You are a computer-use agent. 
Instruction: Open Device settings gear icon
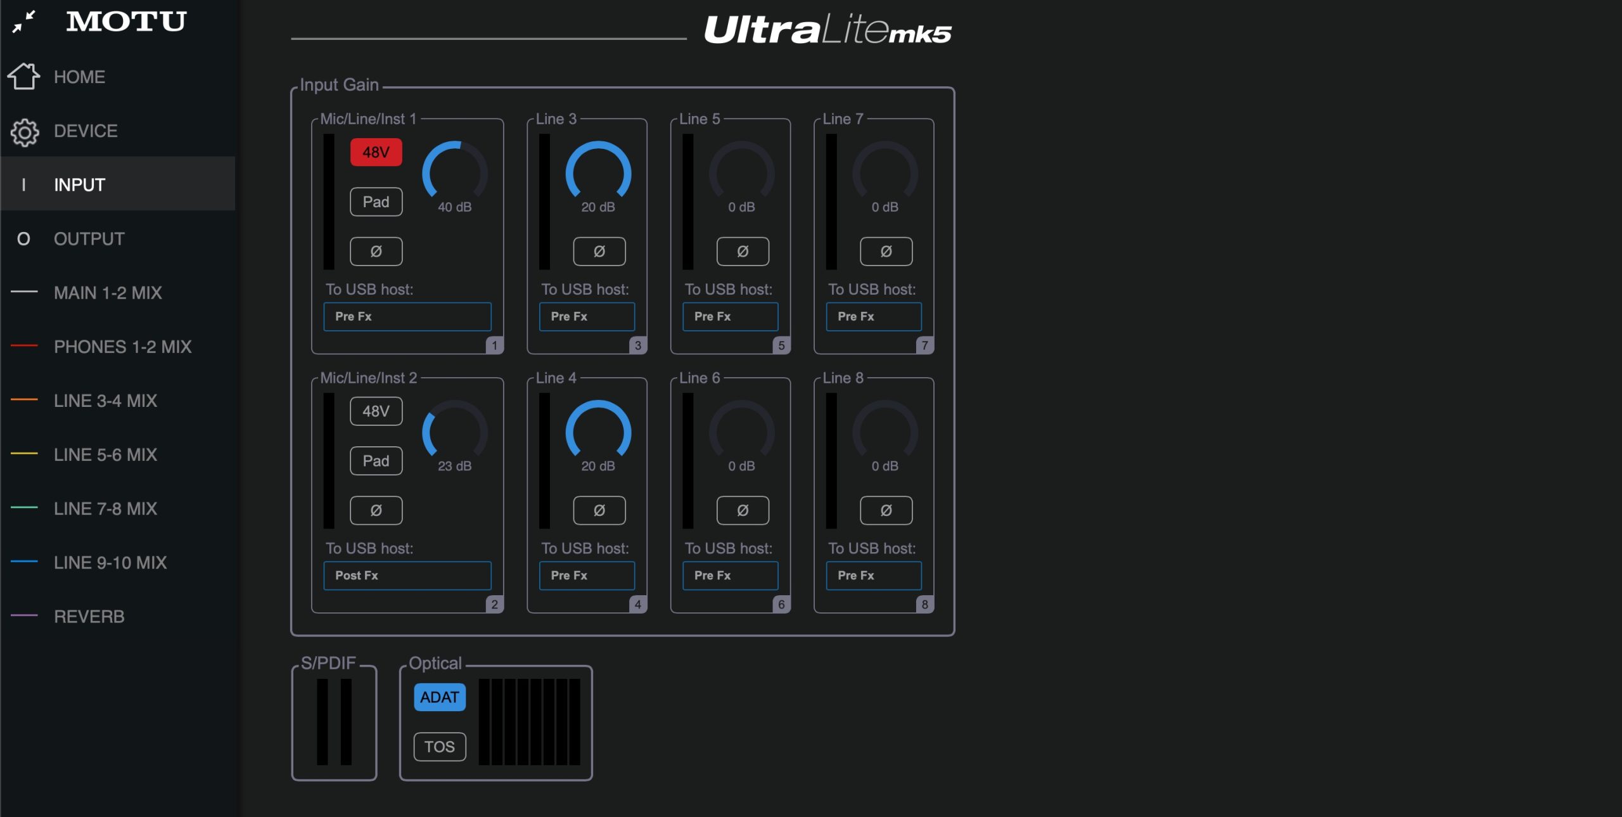[25, 132]
